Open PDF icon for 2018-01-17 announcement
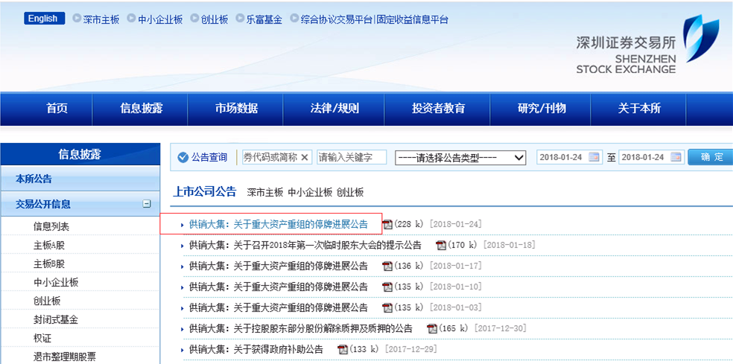The image size is (733, 364). 388,266
